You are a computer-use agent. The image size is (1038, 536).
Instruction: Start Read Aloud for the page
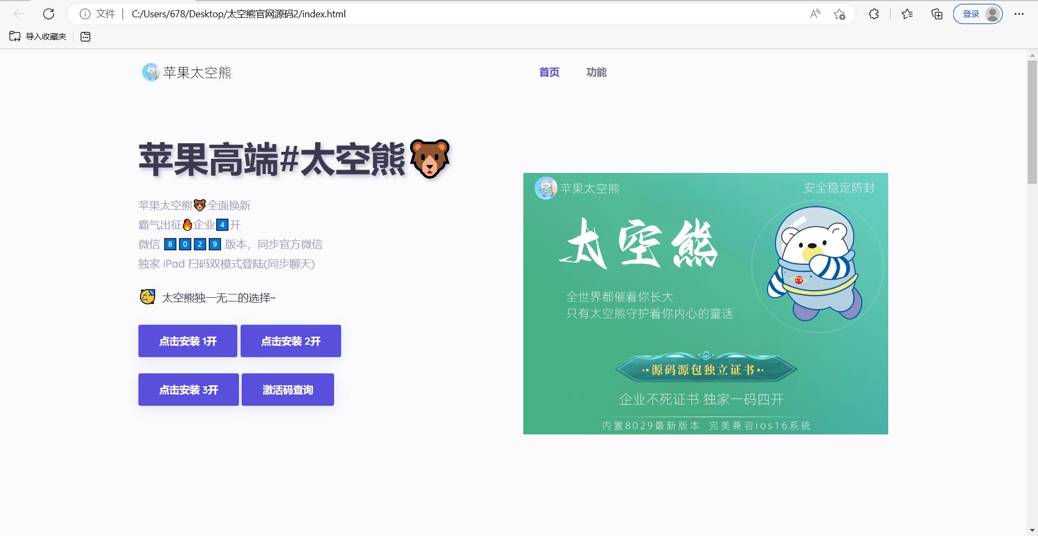click(815, 14)
